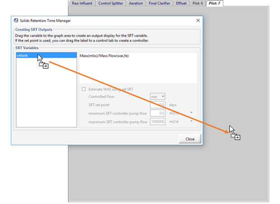The image size is (280, 204).
Task: Focus the maximum SRT controller pump flow field
Action: click(157, 122)
